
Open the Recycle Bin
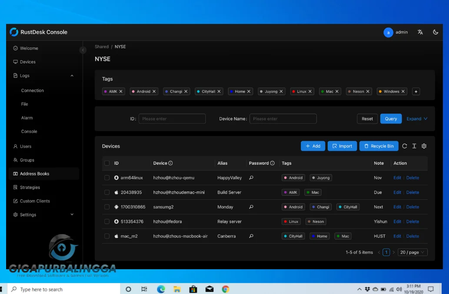pyautogui.click(x=379, y=146)
